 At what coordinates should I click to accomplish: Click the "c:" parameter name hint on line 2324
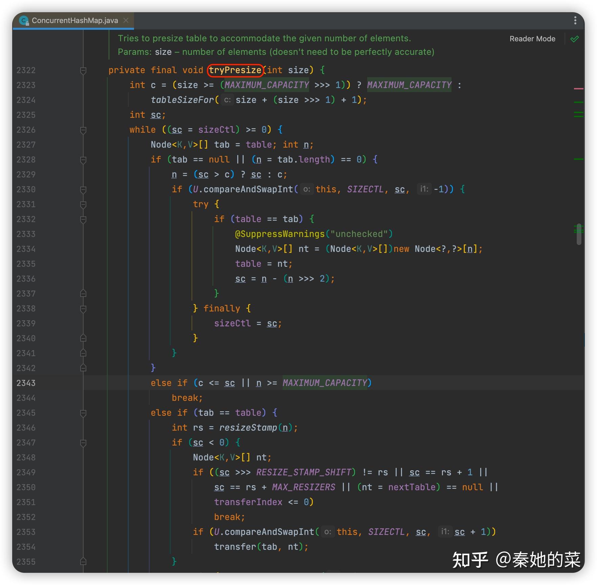(x=227, y=100)
